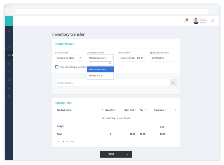Open the shopping cart icon in sidebar

pyautogui.click(x=9, y=71)
